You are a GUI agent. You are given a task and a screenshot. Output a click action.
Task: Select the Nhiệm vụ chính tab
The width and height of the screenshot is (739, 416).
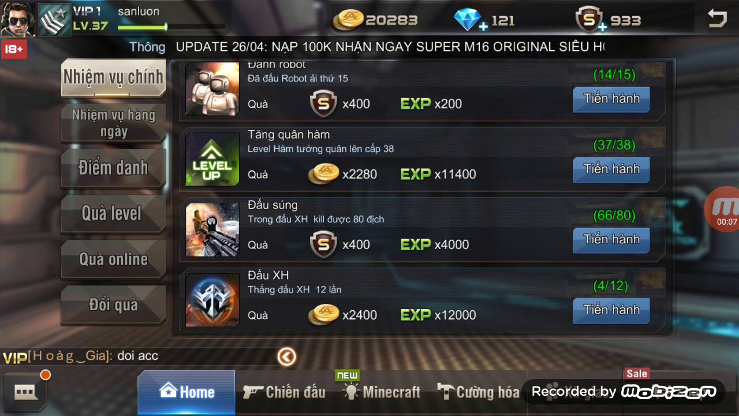pos(113,77)
